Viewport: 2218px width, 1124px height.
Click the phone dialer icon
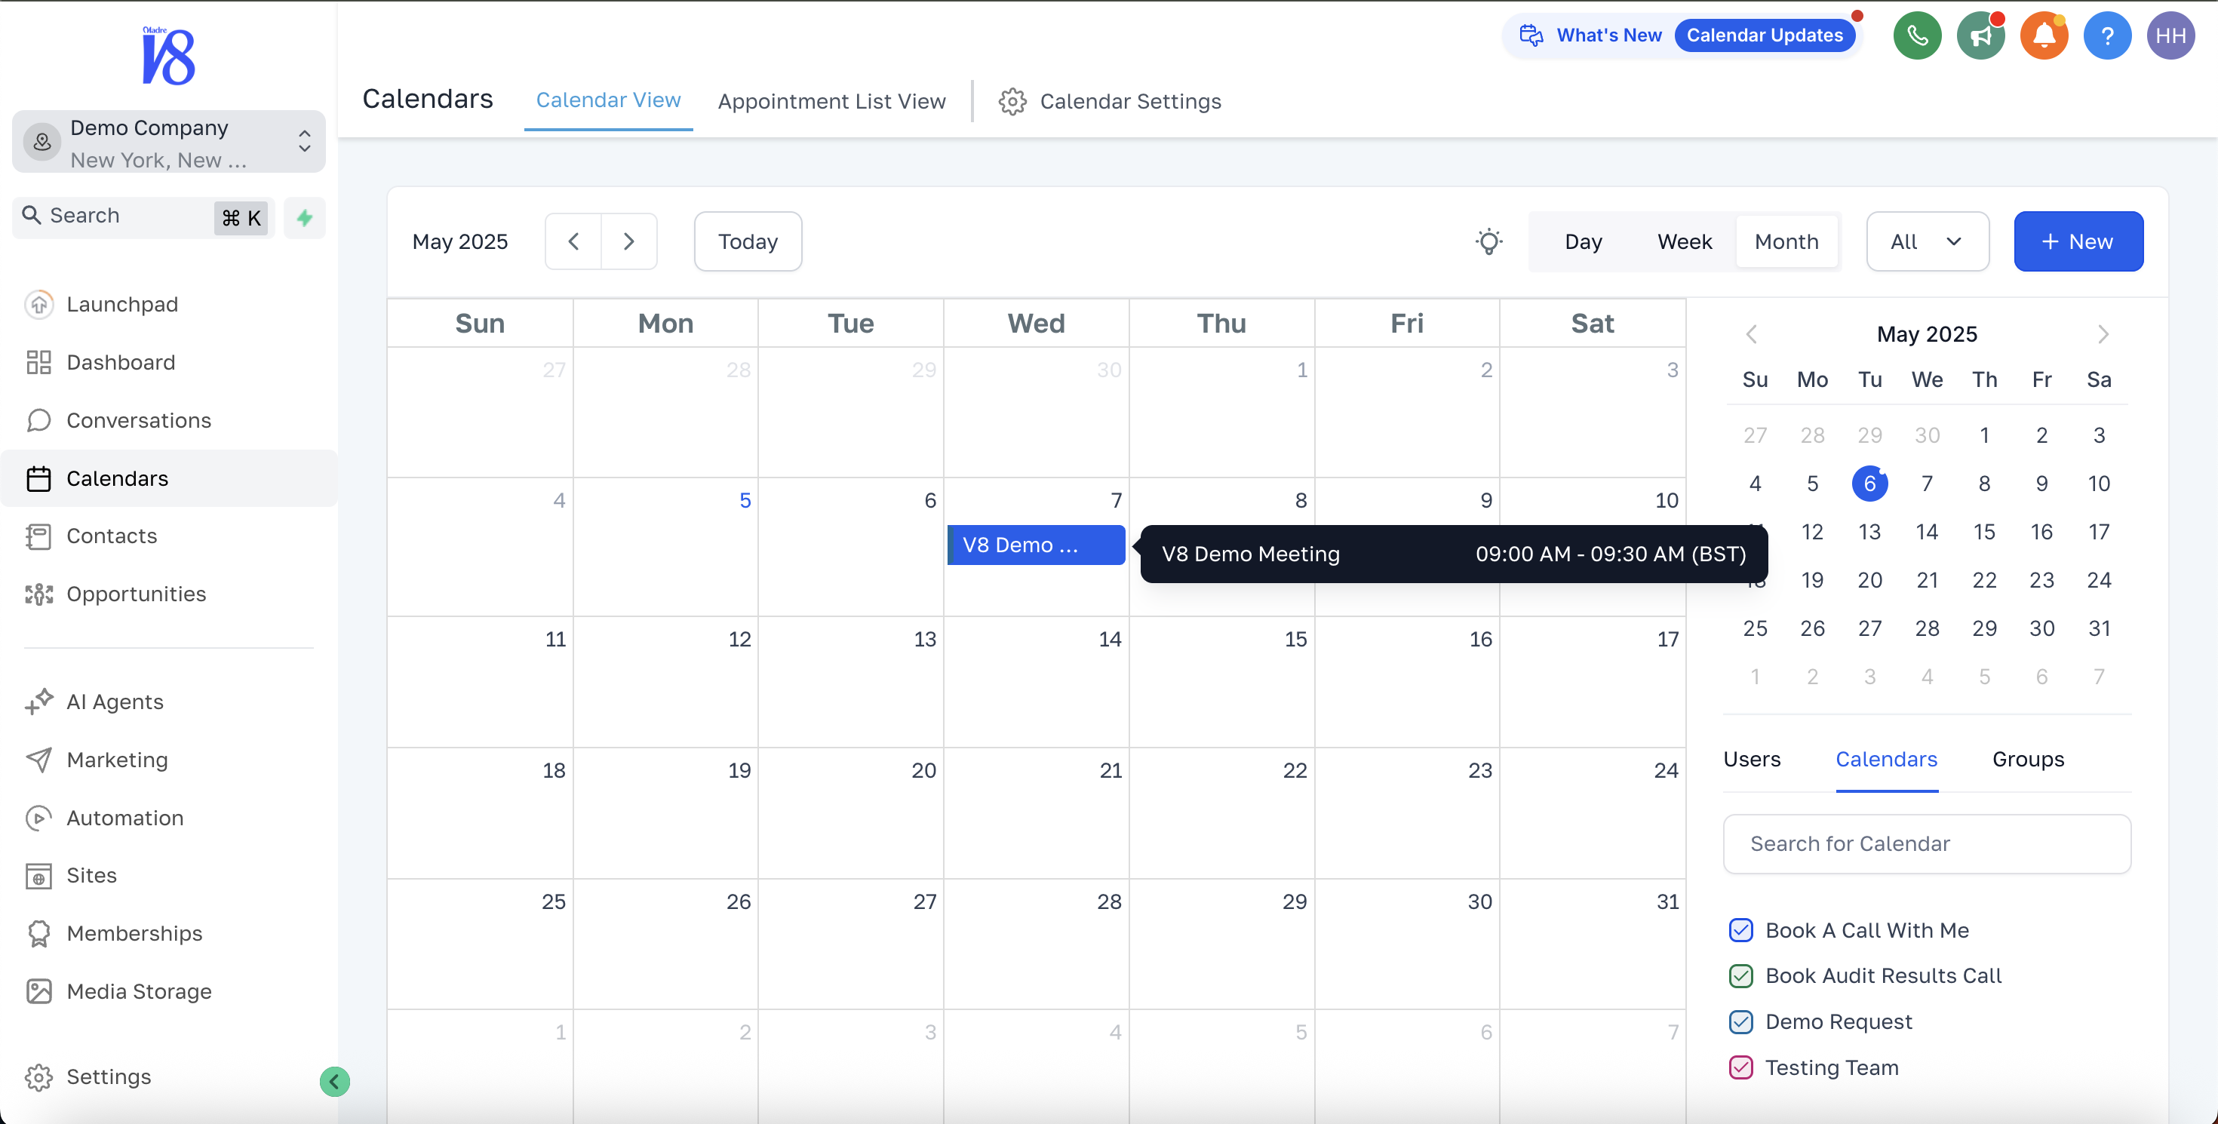pyautogui.click(x=1918, y=35)
